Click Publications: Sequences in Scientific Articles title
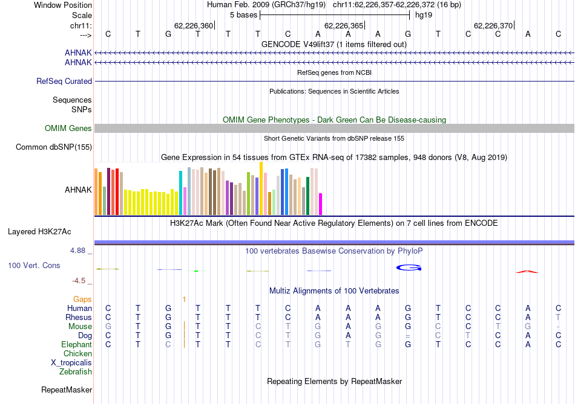This screenshot has height=404, width=575. coord(334,91)
